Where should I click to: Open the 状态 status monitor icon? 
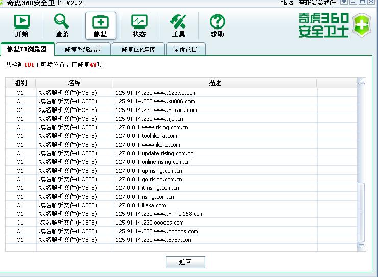[139, 25]
